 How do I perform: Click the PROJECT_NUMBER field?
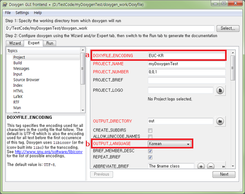pyautogui.click(x=187, y=72)
